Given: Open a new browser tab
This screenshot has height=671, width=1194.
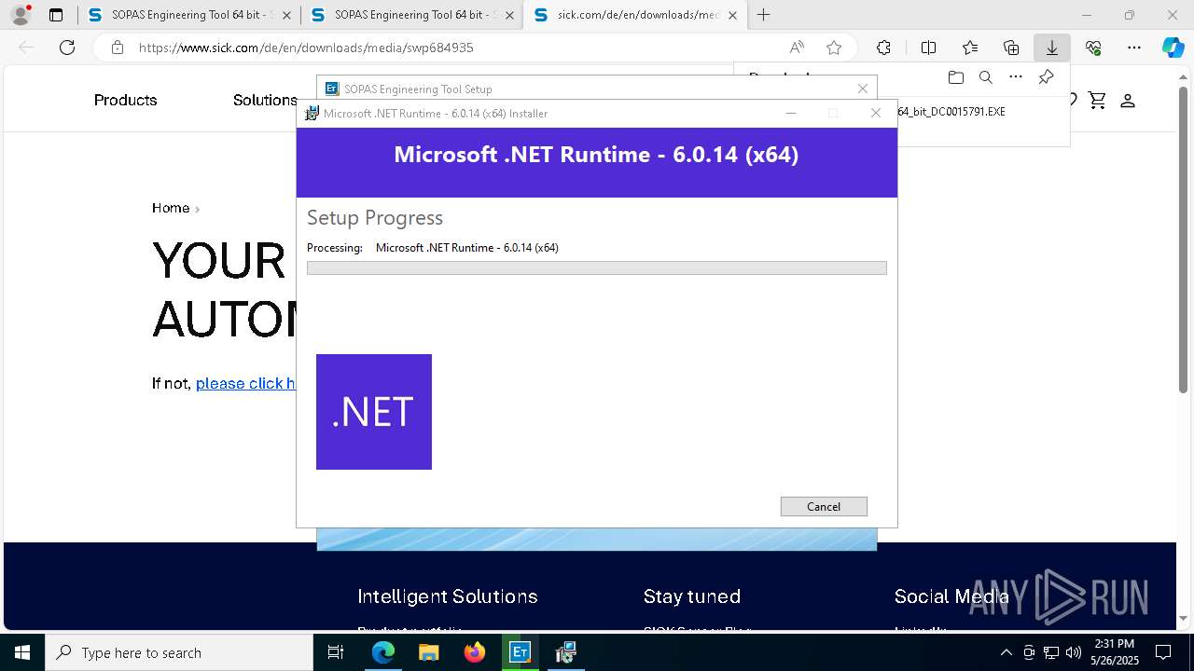Looking at the screenshot, I should tap(764, 15).
